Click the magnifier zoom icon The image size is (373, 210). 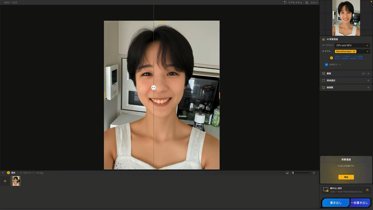pos(307,3)
